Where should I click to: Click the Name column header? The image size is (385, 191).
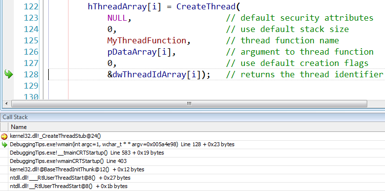[196, 127]
